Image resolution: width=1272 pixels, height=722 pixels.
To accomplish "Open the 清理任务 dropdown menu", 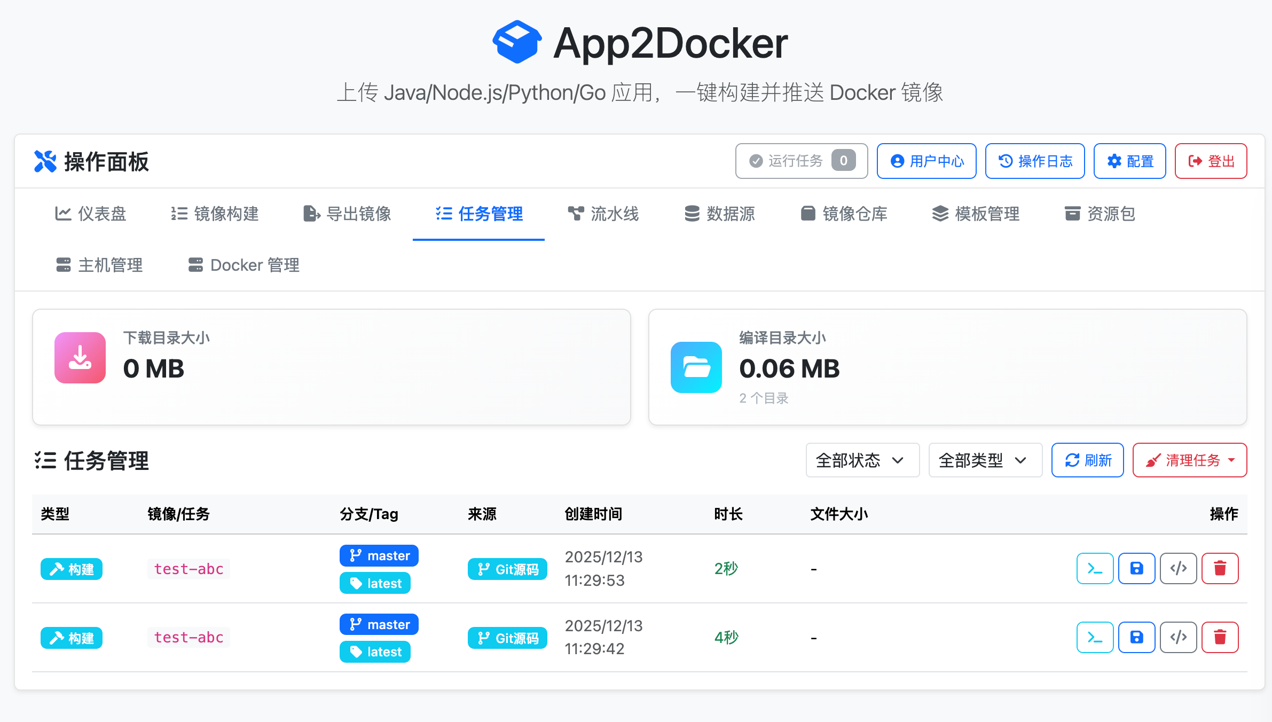I will tap(1189, 460).
